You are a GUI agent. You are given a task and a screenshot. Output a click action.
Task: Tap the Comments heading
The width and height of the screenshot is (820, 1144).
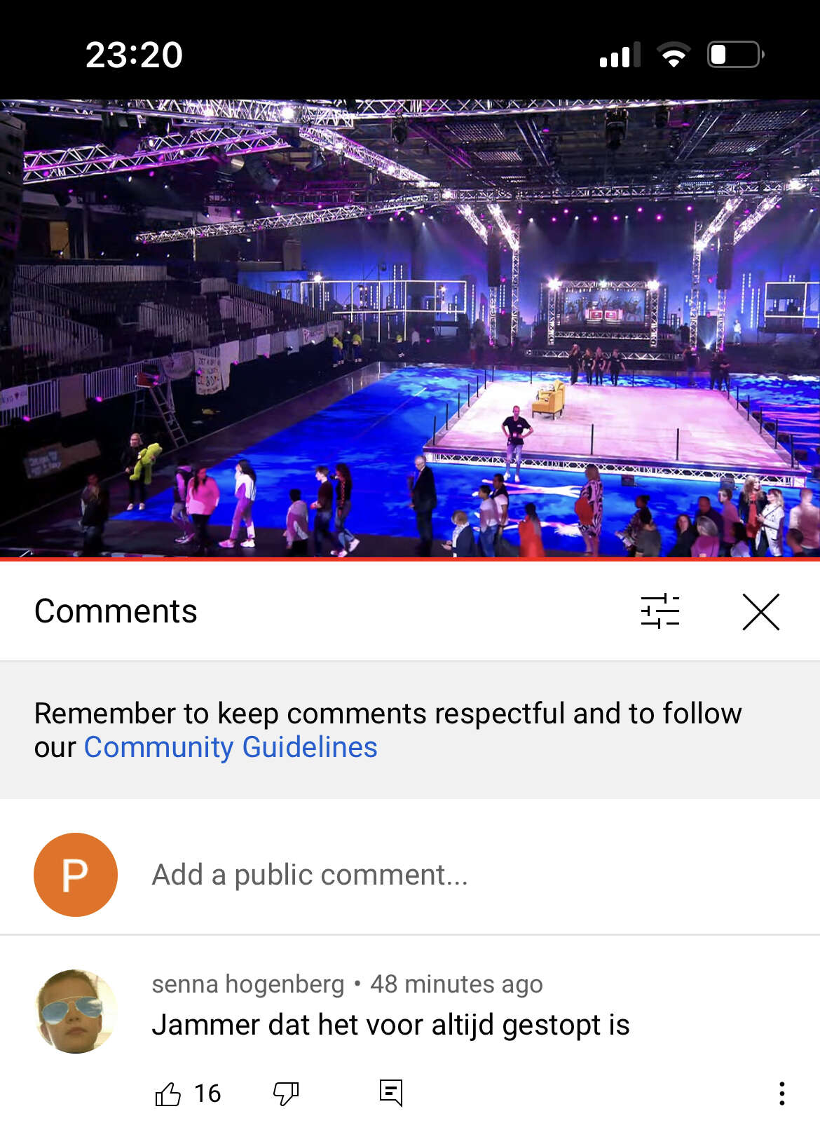coord(116,611)
